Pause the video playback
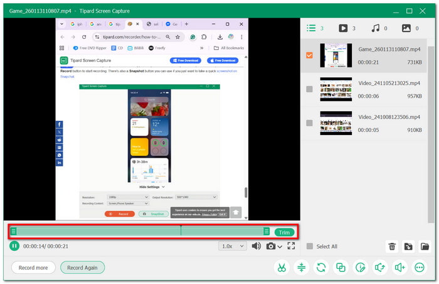 (x=14, y=246)
